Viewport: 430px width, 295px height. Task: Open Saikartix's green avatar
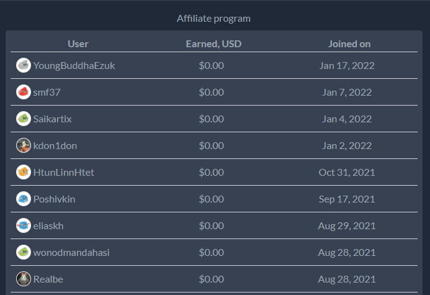[x=24, y=119]
